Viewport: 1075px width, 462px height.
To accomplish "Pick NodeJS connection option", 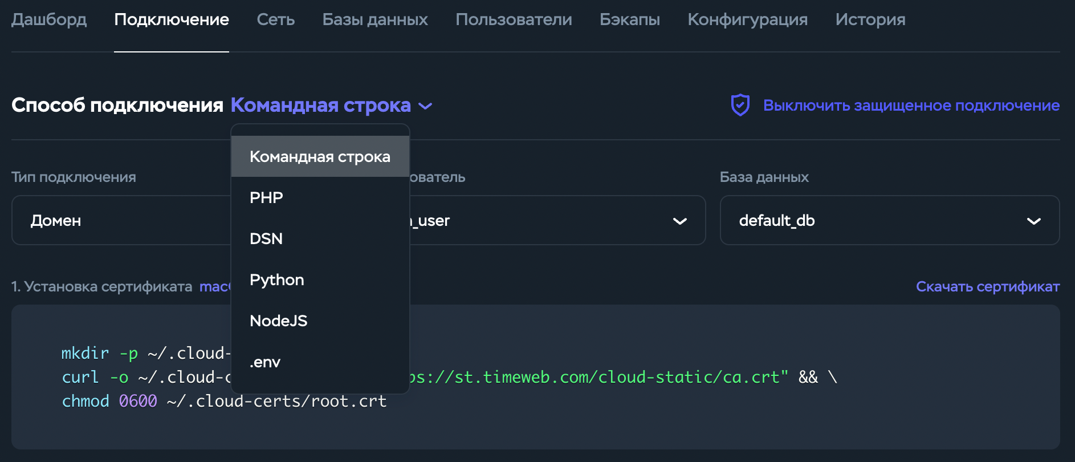I will pyautogui.click(x=278, y=321).
